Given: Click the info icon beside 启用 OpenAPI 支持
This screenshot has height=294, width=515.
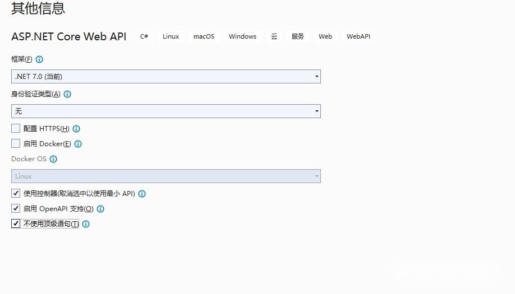Looking at the screenshot, I should click(x=100, y=209).
